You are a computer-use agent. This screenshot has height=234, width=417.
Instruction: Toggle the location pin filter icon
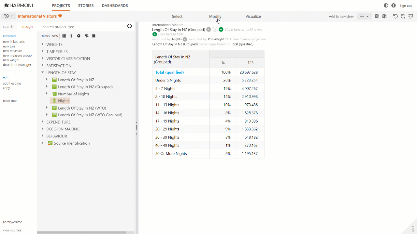point(79,36)
